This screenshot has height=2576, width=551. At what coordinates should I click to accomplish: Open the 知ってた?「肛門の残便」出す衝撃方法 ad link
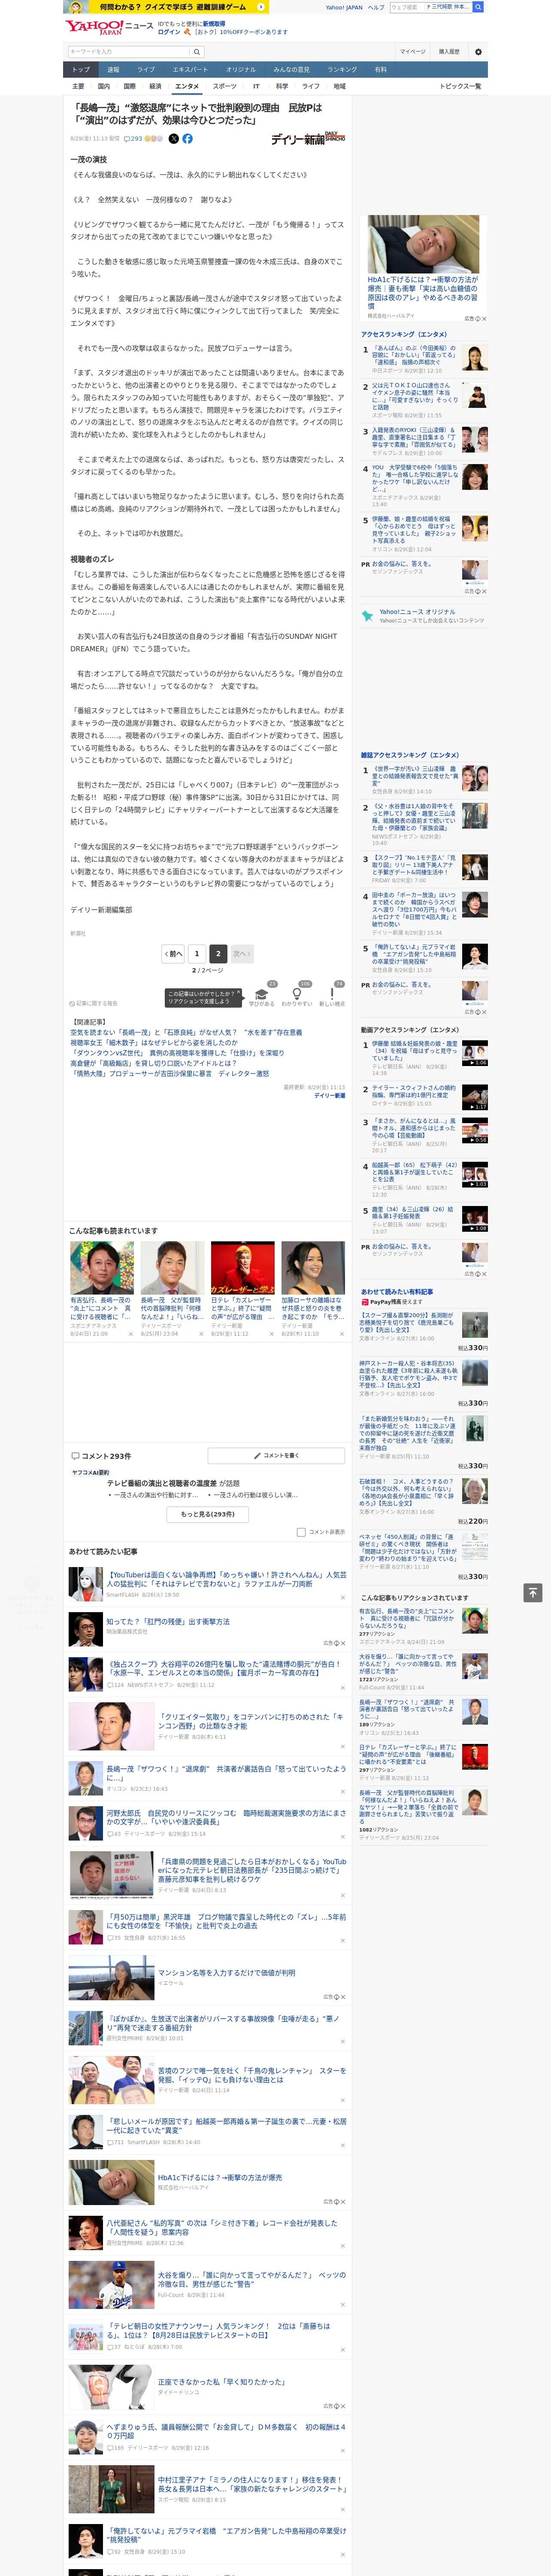pyautogui.click(x=167, y=1621)
